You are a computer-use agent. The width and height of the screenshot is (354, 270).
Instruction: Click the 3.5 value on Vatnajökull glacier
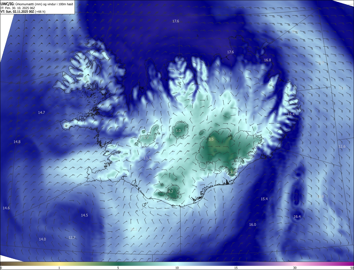point(211,139)
